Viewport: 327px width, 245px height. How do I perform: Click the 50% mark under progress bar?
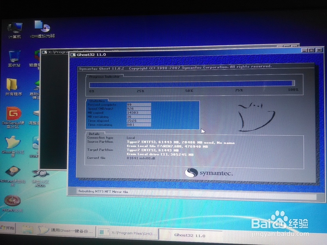click(189, 90)
